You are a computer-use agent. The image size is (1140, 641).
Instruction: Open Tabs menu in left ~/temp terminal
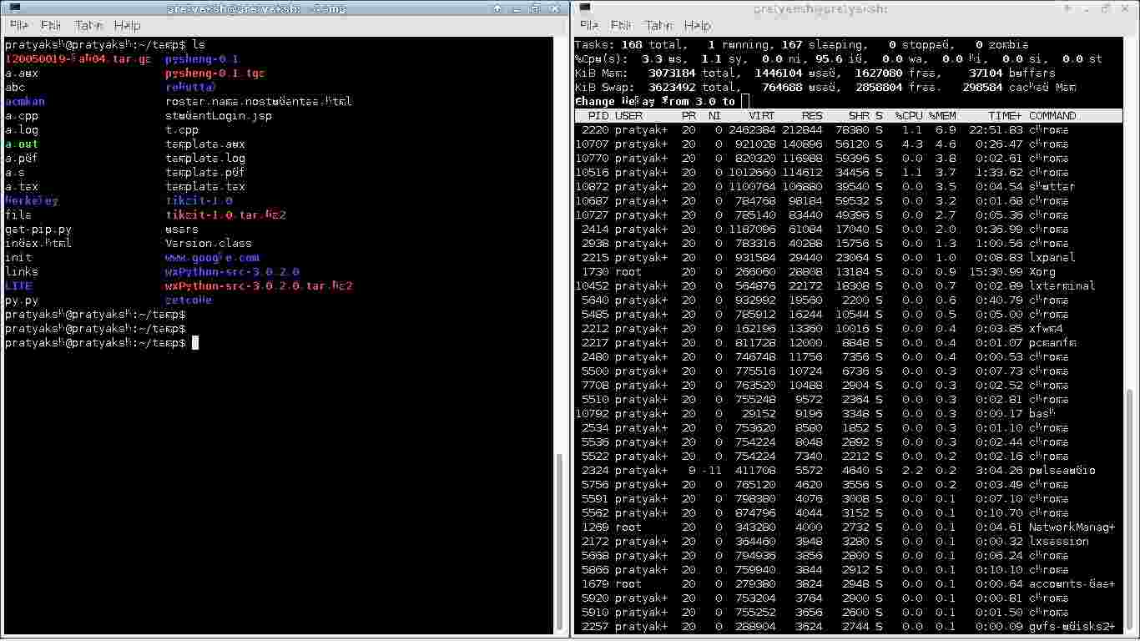pos(88,26)
